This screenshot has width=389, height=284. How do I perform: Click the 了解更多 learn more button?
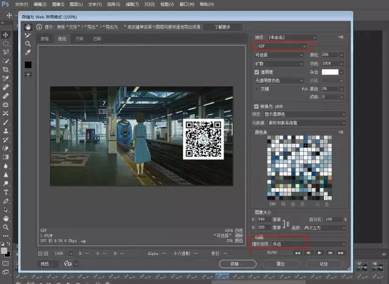coord(221,27)
